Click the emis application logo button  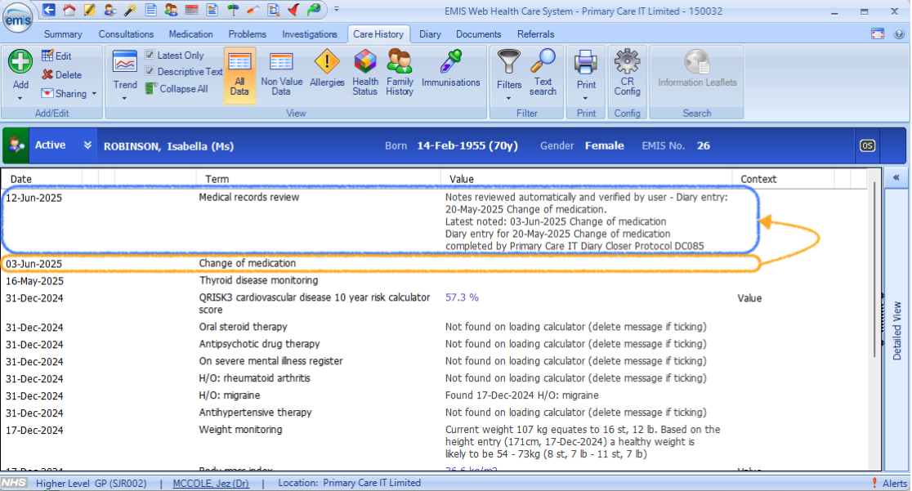18,19
